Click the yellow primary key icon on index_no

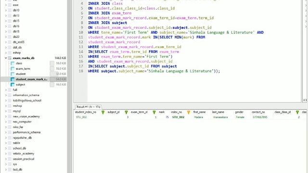point(189,112)
